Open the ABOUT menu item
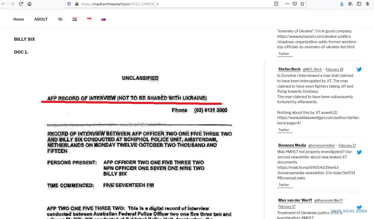This screenshot has width=374, height=219. coord(41,19)
